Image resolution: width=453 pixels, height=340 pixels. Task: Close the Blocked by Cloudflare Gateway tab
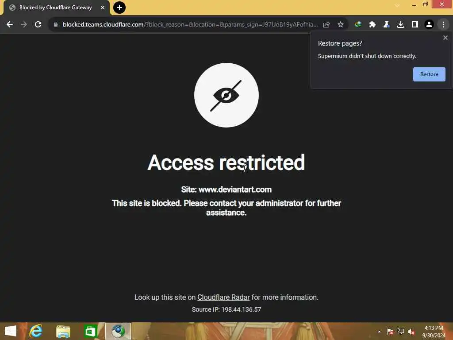click(103, 8)
